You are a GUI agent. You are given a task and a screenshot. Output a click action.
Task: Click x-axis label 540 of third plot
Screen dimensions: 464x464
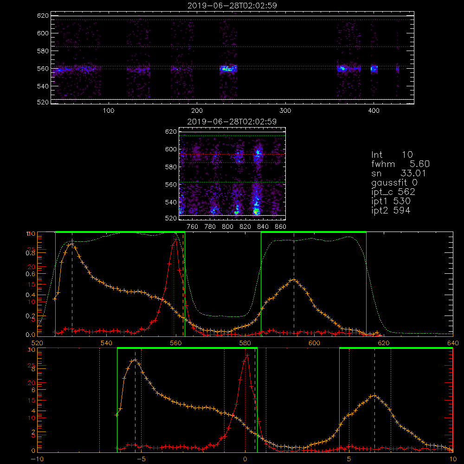click(107, 343)
